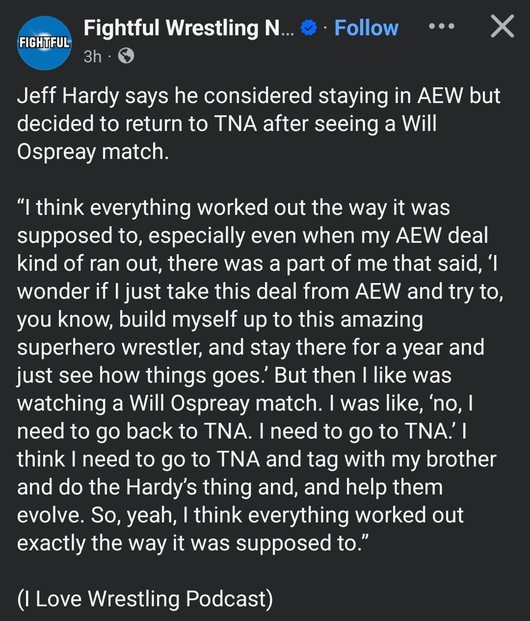Open the Fightful profile picture

pyautogui.click(x=44, y=43)
